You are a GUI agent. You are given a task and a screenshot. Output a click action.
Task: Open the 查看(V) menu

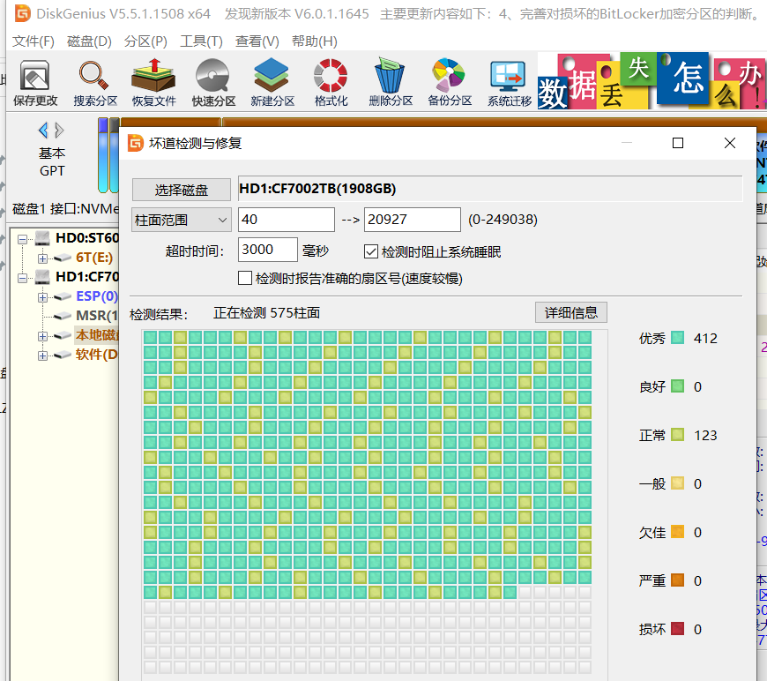(257, 41)
